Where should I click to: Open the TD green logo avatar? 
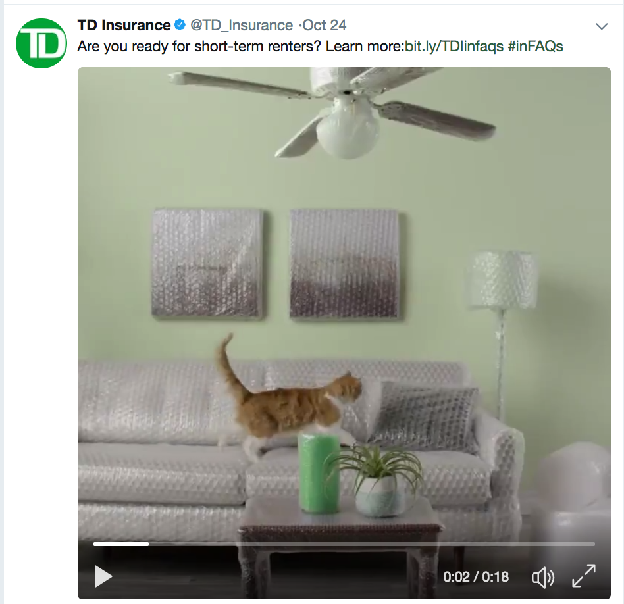pos(41,43)
